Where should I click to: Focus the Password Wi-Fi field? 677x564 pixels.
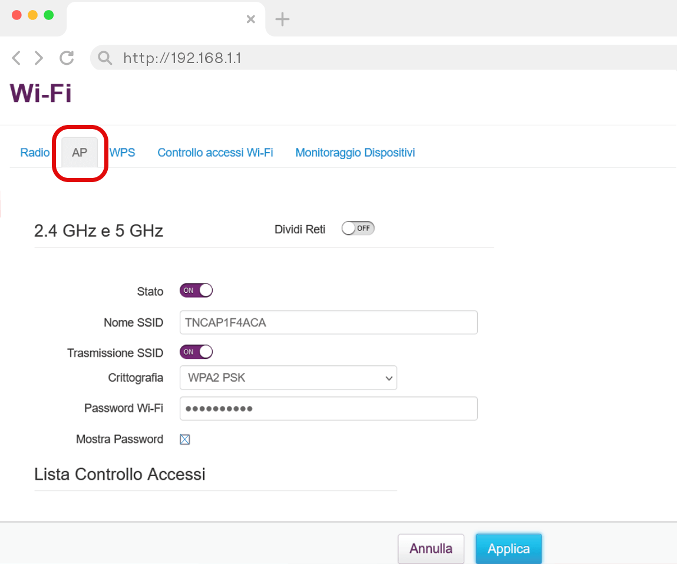(x=328, y=408)
